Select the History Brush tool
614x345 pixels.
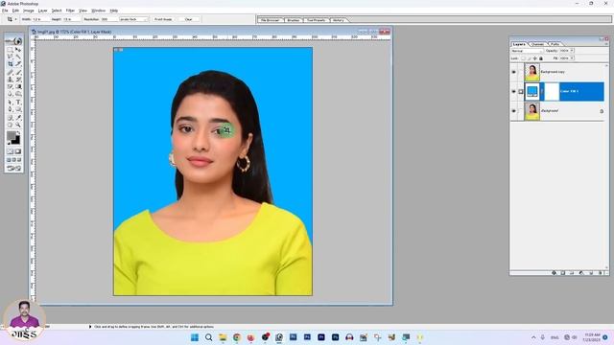(18, 79)
